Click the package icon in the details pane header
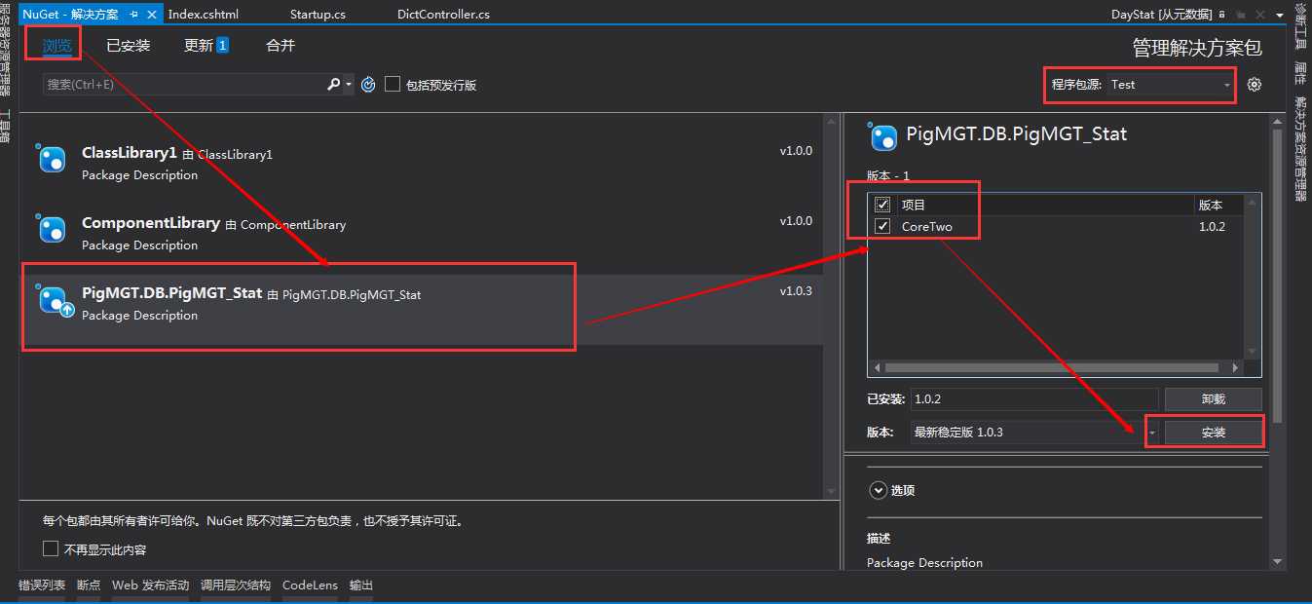The image size is (1312, 604). point(882,137)
